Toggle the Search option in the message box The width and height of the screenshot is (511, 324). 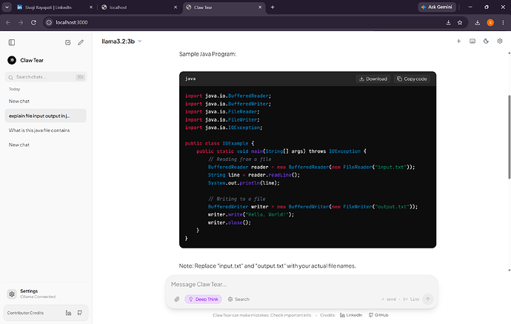click(238, 300)
